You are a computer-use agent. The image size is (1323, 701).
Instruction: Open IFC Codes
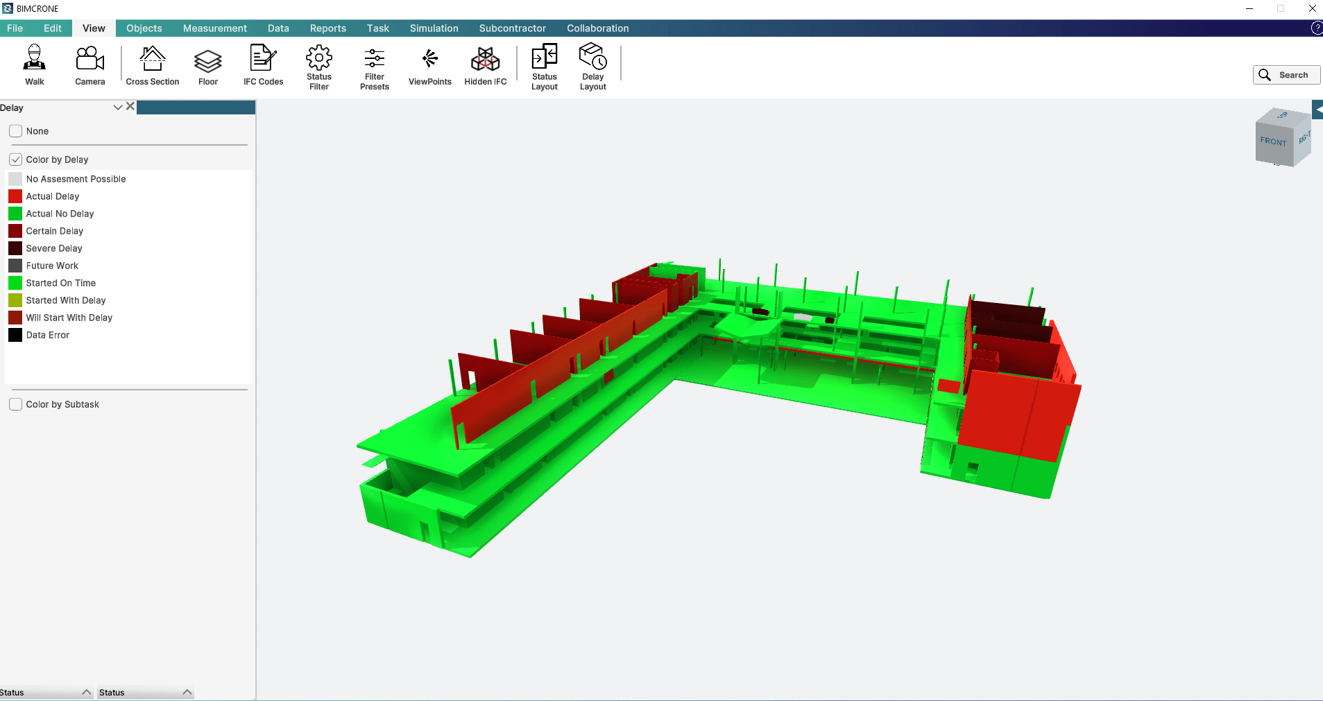click(x=263, y=65)
